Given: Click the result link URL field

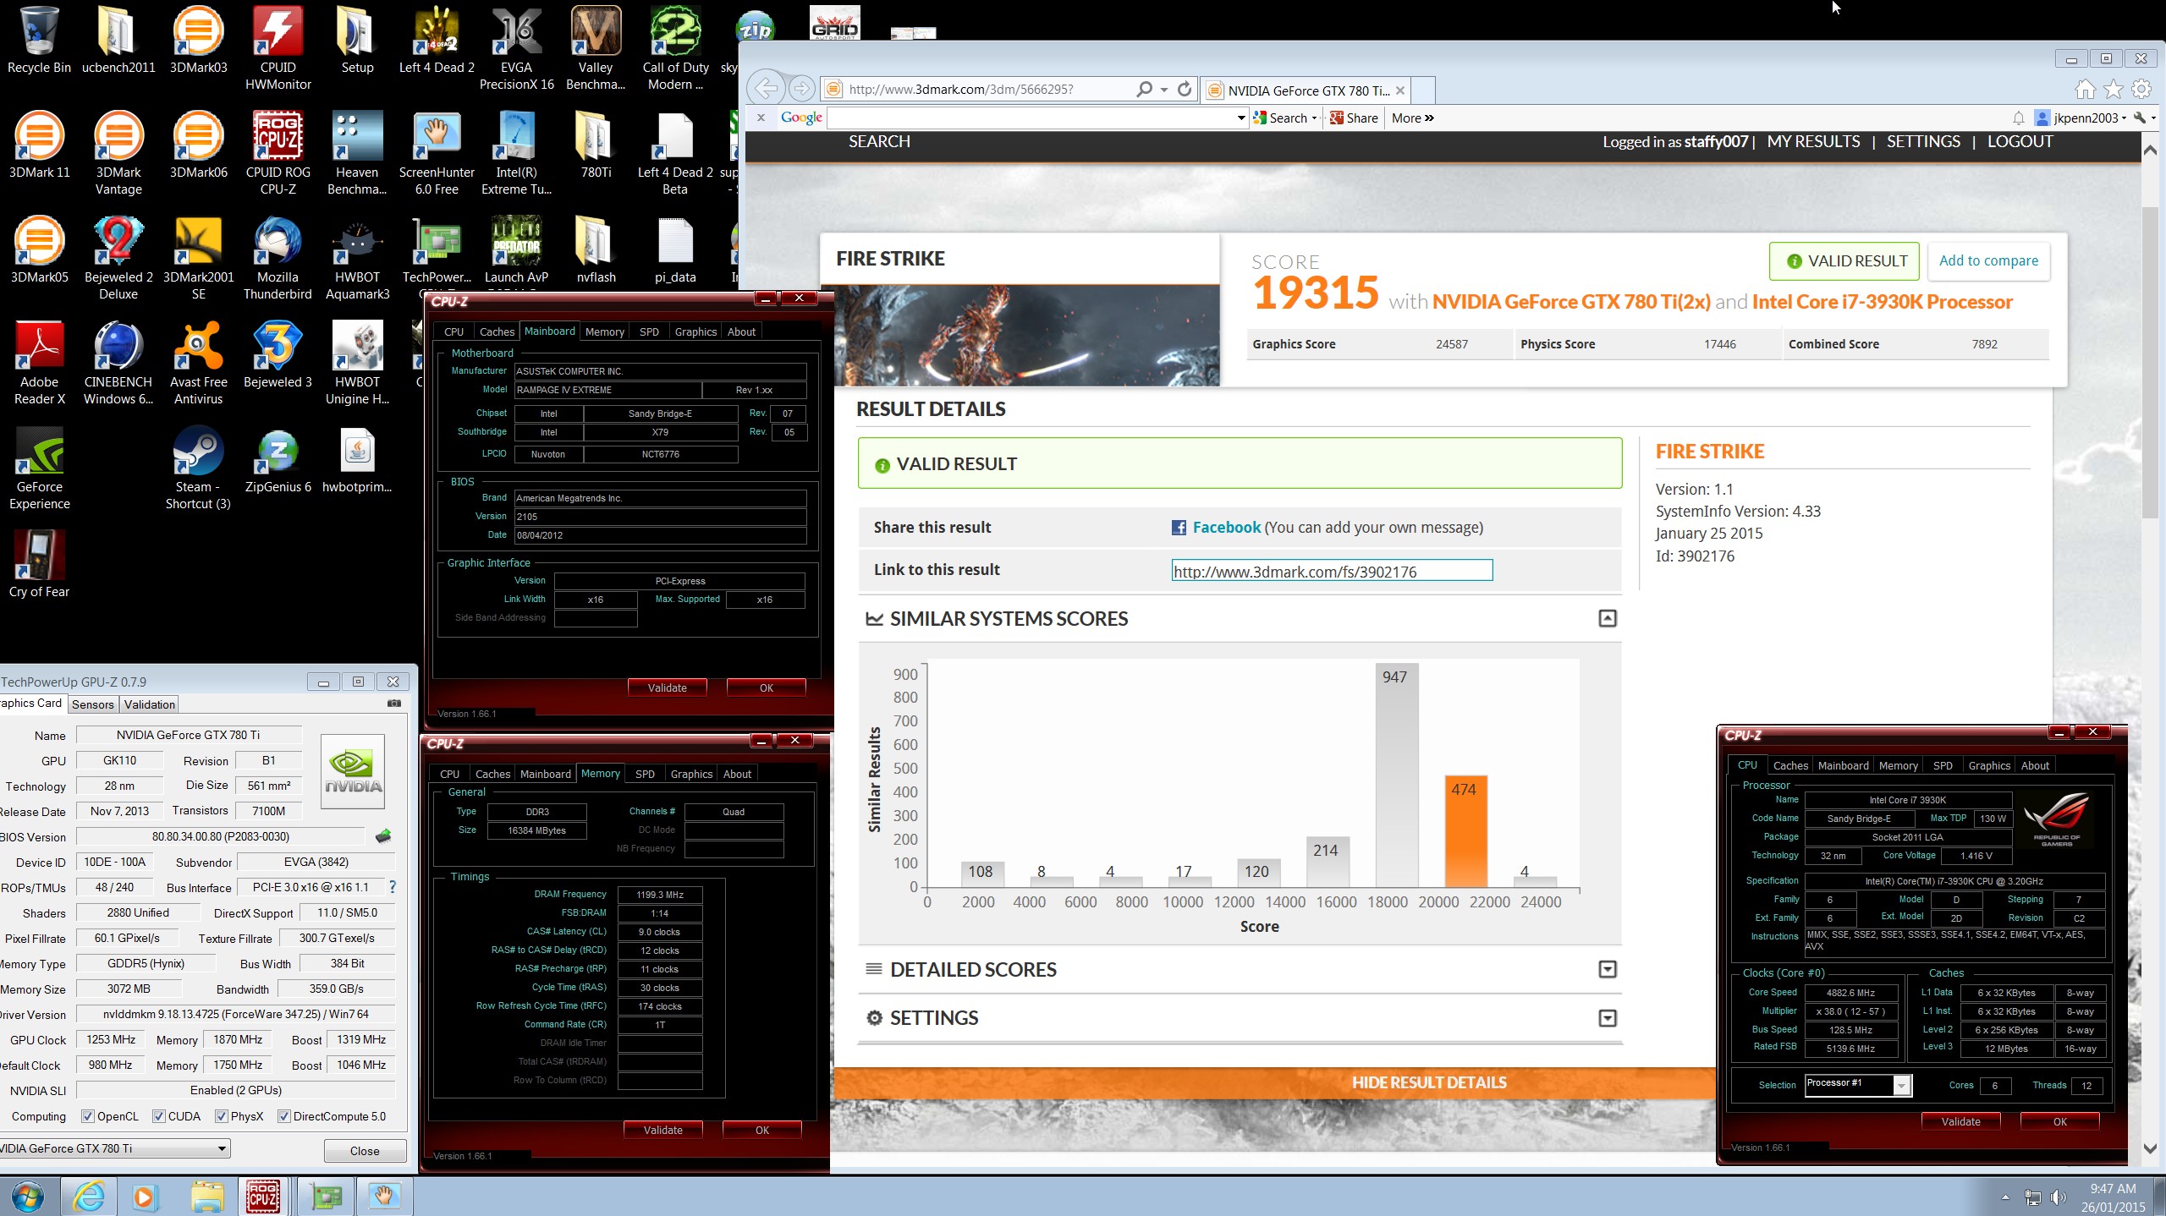Looking at the screenshot, I should coord(1332,571).
